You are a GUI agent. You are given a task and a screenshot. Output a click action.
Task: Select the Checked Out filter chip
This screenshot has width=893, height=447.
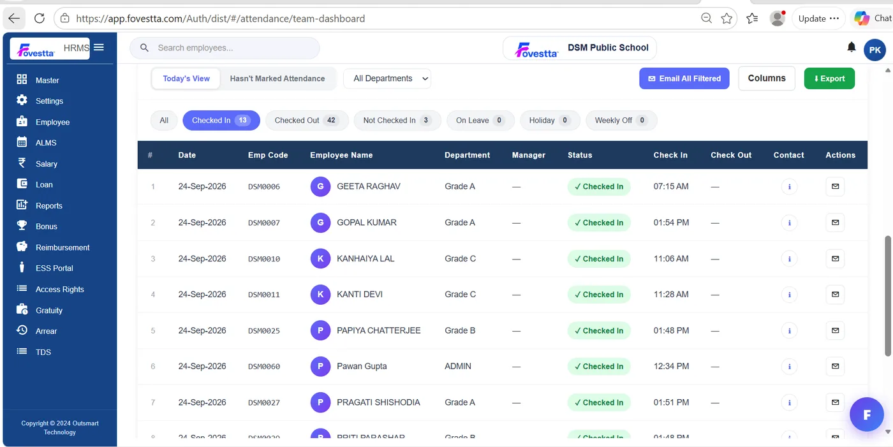pos(307,121)
